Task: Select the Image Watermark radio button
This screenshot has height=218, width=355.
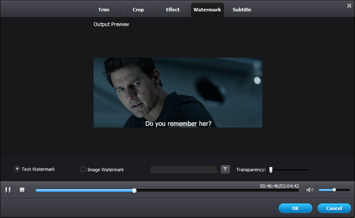Action: click(83, 170)
